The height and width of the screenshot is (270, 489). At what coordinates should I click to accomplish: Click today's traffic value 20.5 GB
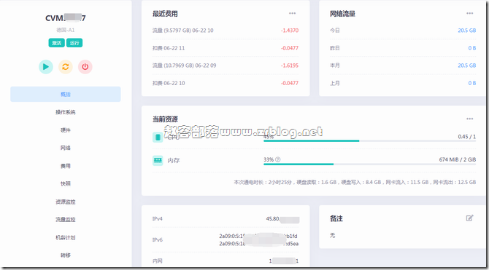coord(467,31)
